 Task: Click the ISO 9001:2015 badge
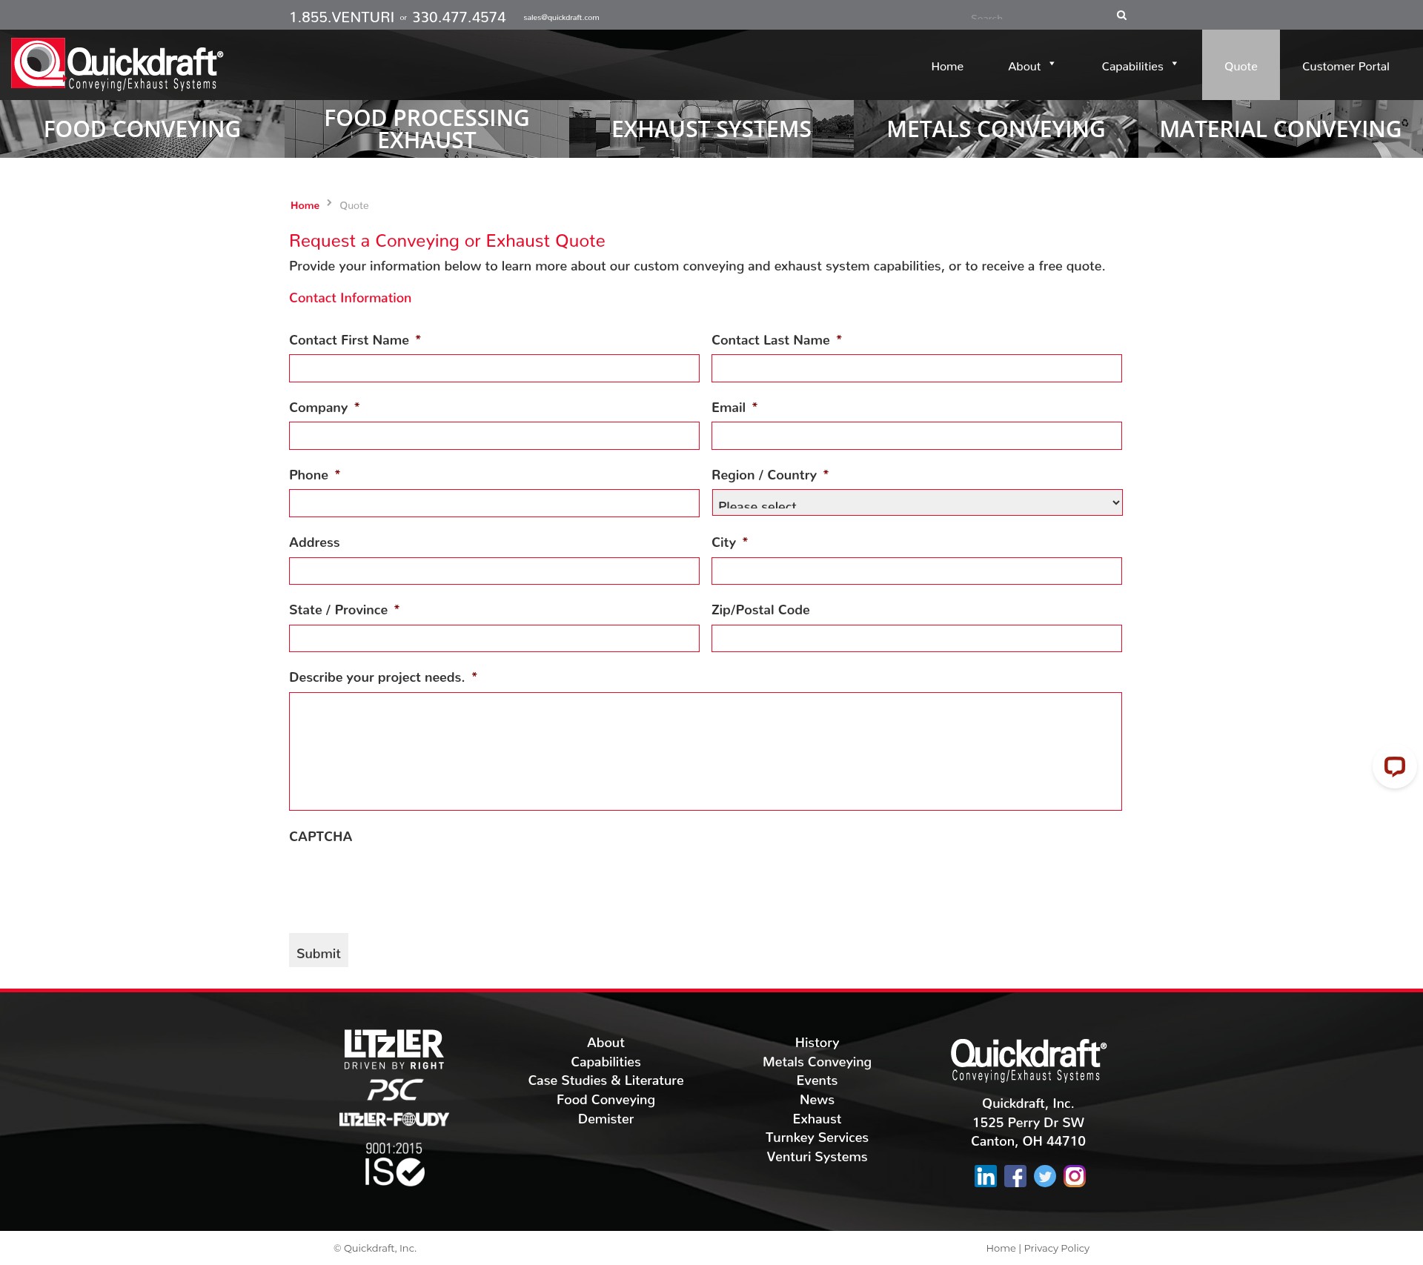[x=394, y=1163]
